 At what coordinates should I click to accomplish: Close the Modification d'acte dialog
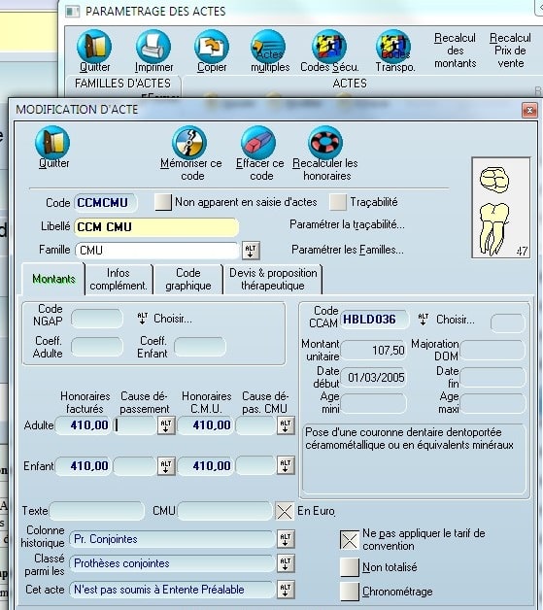(x=529, y=111)
